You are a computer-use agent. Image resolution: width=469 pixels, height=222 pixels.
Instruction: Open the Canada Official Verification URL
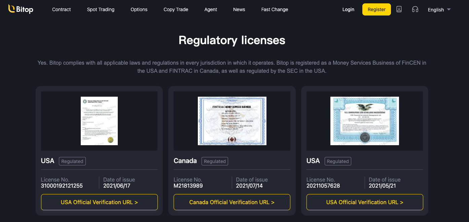pos(232,202)
